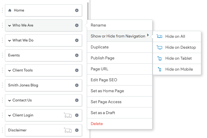Open the Contact Us gear settings
Screen dimensions: 207x138
coord(77,100)
